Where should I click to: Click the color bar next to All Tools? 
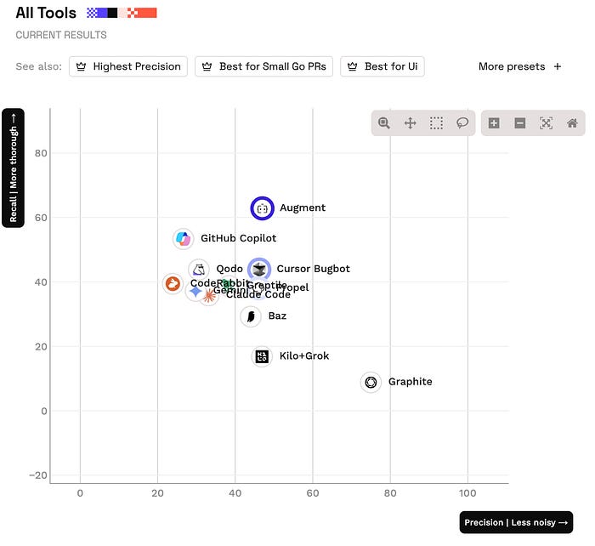click(122, 13)
